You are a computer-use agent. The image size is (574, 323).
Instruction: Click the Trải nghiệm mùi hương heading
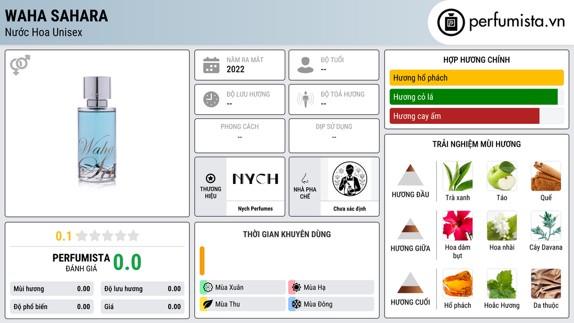coord(476,144)
